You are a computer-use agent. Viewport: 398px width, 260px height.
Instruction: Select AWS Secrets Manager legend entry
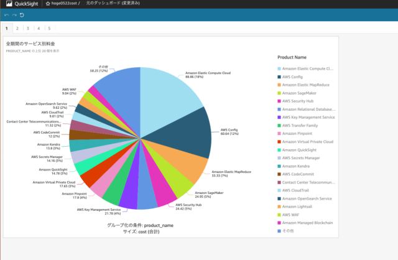[x=298, y=158]
